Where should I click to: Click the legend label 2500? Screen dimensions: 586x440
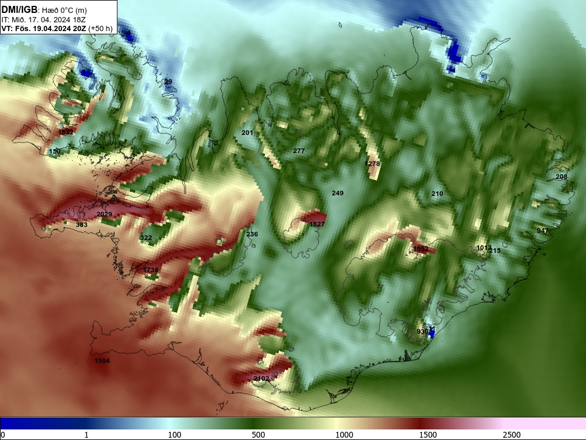pos(512,435)
